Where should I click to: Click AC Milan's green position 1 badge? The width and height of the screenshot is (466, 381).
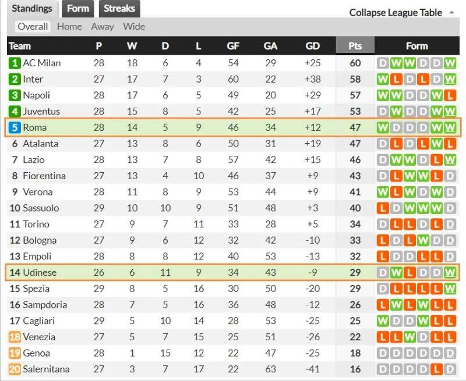pos(15,63)
